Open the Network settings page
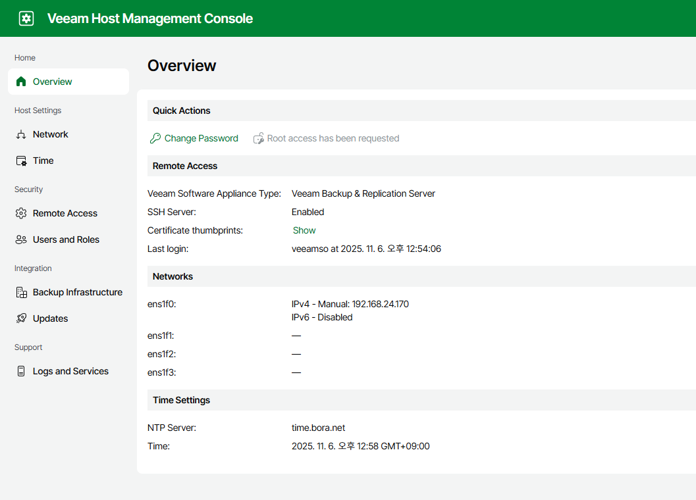Viewport: 696px width, 500px height. 68,134
